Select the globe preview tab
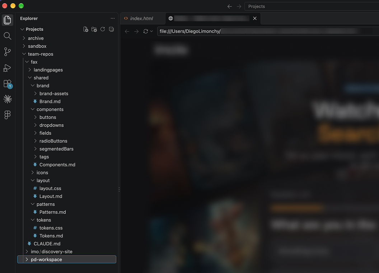The height and width of the screenshot is (273, 379). coord(213,18)
